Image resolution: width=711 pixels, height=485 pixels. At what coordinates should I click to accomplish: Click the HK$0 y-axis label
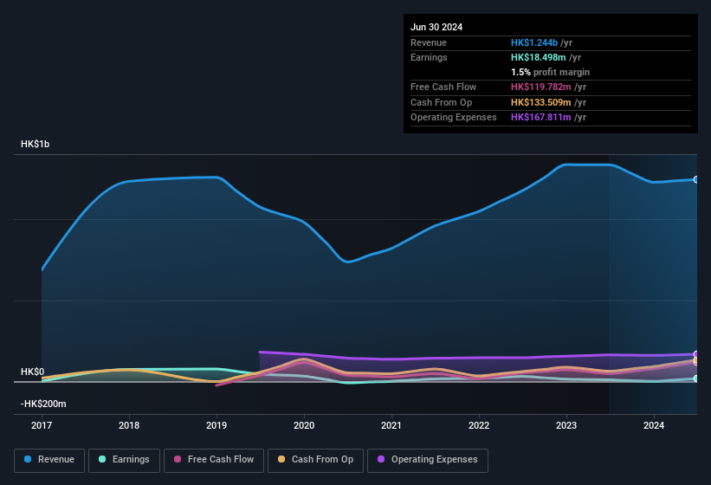[32, 372]
